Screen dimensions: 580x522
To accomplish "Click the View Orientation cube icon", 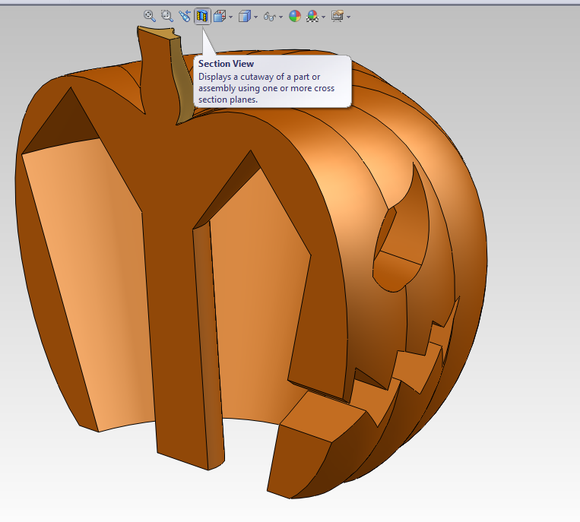I will point(220,16).
